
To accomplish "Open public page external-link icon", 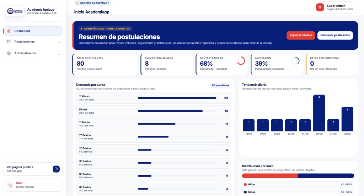I will pos(56,169).
